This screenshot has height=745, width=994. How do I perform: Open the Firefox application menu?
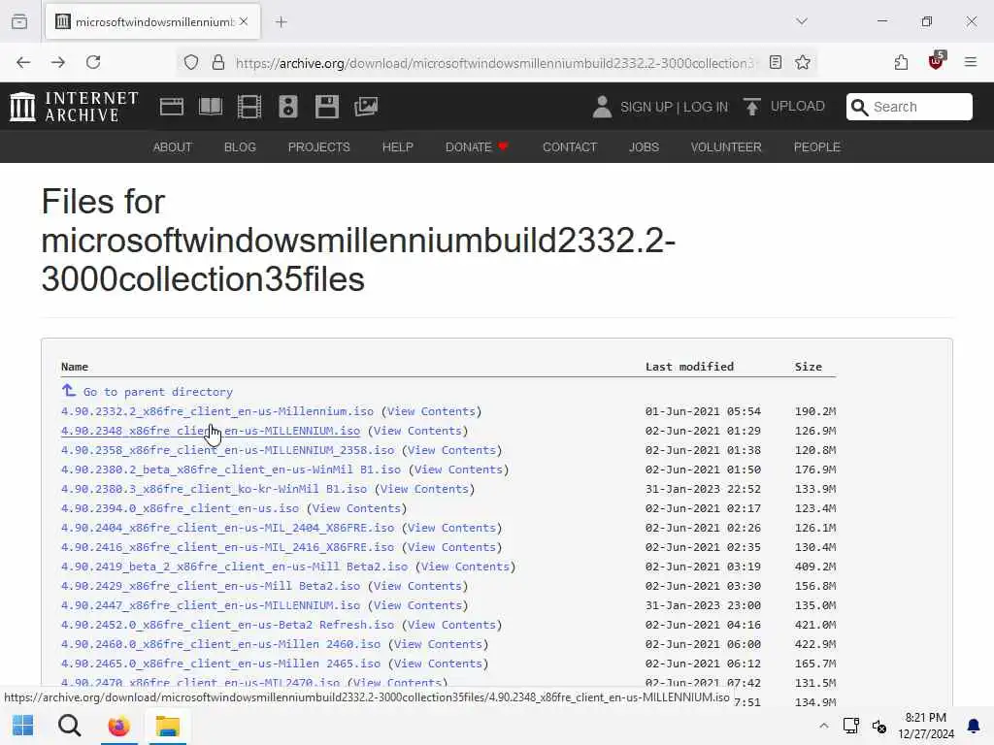[971, 62]
